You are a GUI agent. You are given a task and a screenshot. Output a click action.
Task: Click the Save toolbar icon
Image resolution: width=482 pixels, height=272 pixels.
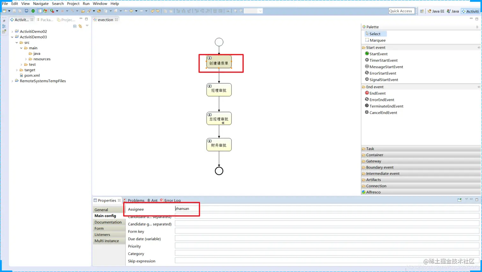tap(14, 11)
